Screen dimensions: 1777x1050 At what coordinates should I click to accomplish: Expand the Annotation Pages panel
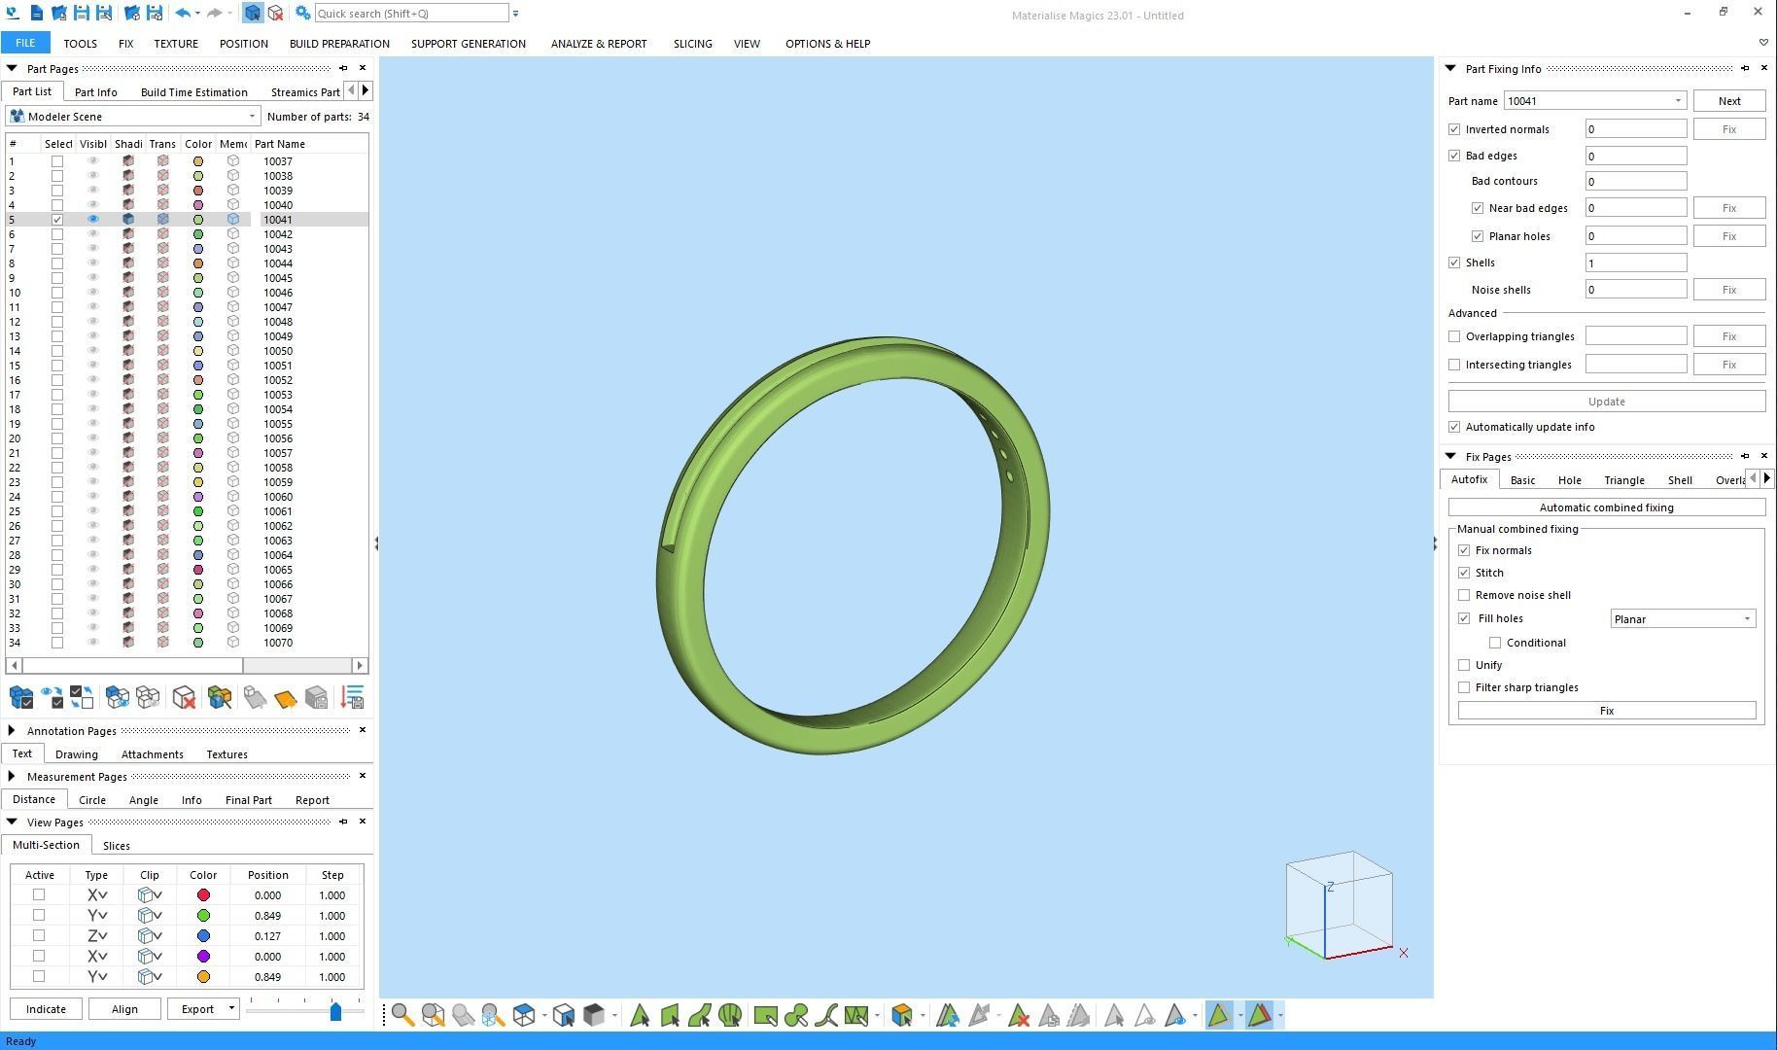pos(12,730)
